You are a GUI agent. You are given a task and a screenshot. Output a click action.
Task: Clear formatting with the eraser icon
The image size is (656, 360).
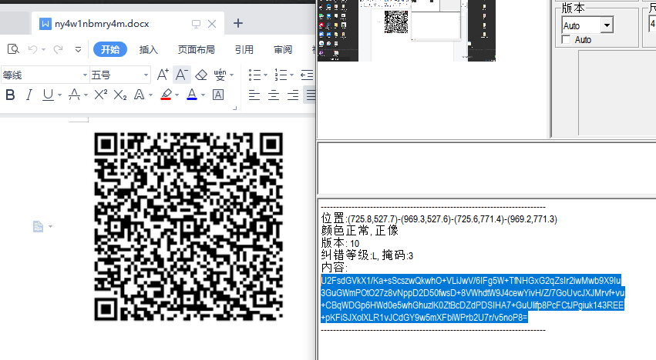point(201,75)
